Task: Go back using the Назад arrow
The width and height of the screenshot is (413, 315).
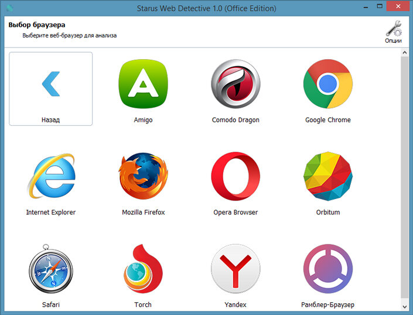Action: click(x=51, y=84)
